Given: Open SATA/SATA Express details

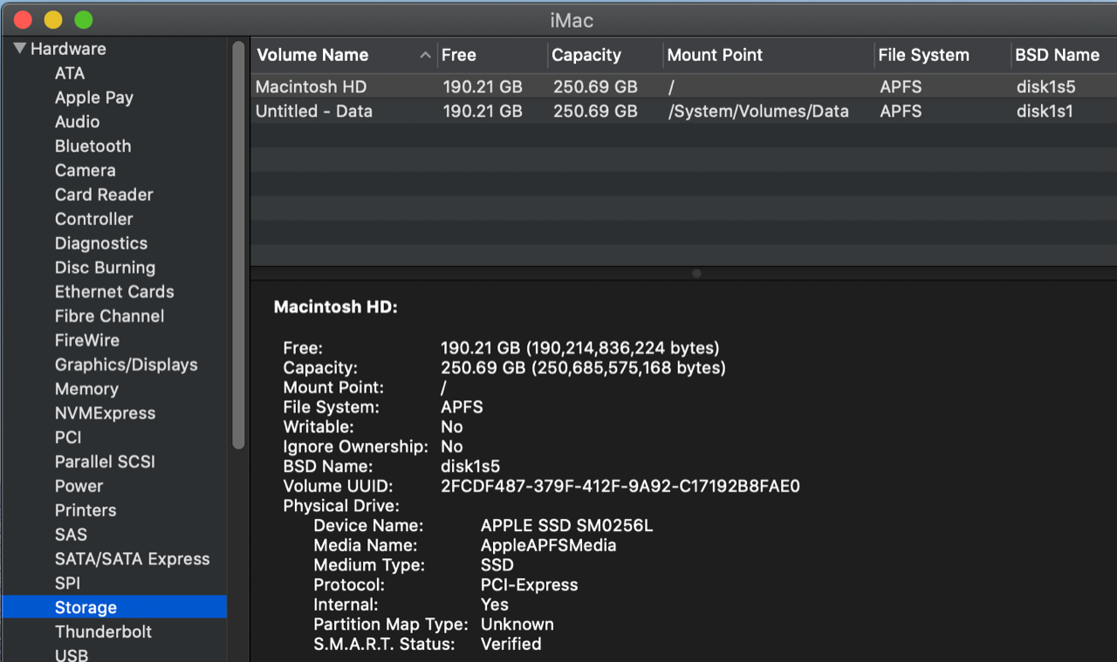Looking at the screenshot, I should click(133, 559).
